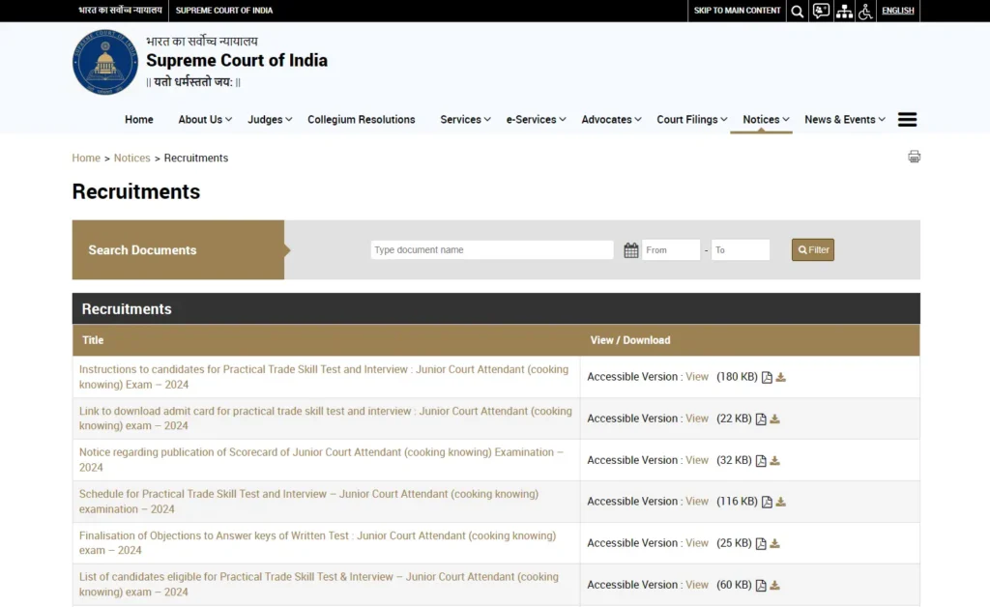The image size is (990, 607).
Task: Open the sitemap icon in top bar
Action: pos(844,12)
